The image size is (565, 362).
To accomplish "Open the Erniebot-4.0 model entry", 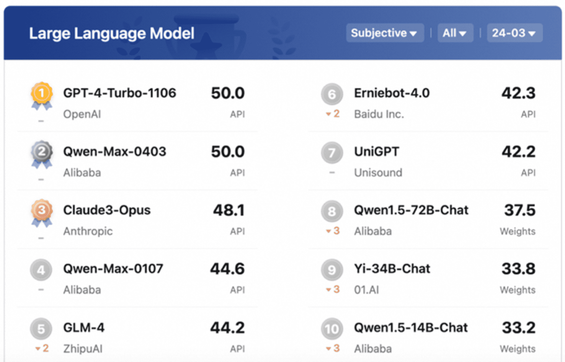I will pyautogui.click(x=392, y=93).
